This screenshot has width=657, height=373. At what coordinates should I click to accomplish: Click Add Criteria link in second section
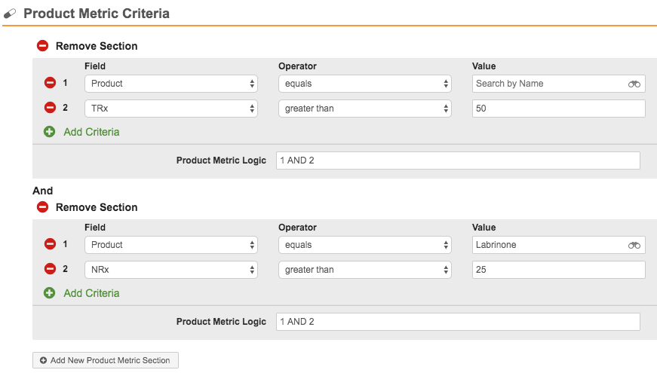(91, 293)
